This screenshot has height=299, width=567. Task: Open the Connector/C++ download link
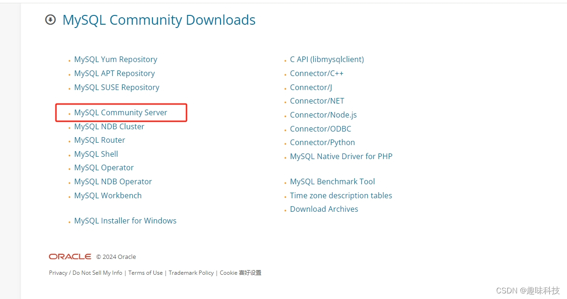tap(317, 73)
